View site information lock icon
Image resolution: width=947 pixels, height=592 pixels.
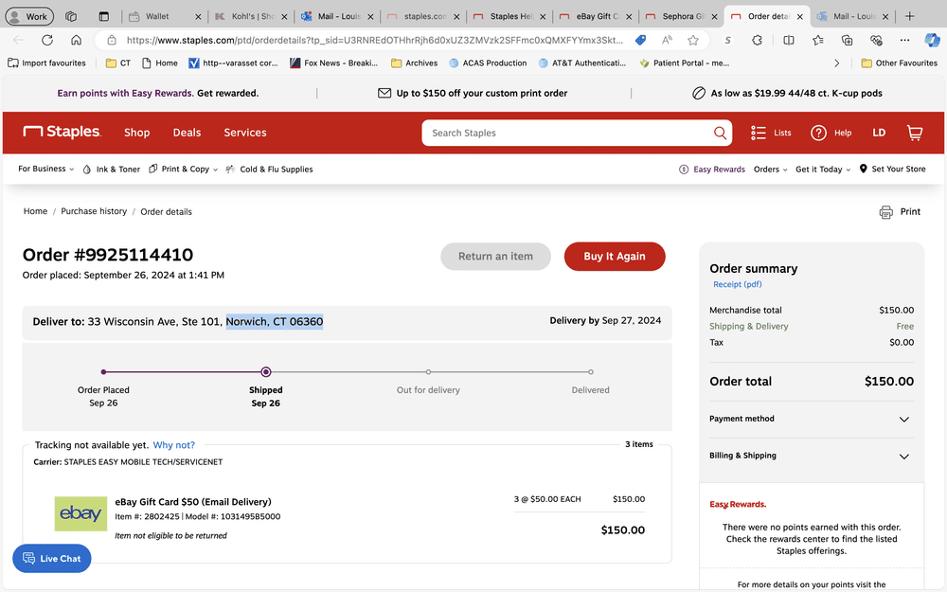[112, 41]
